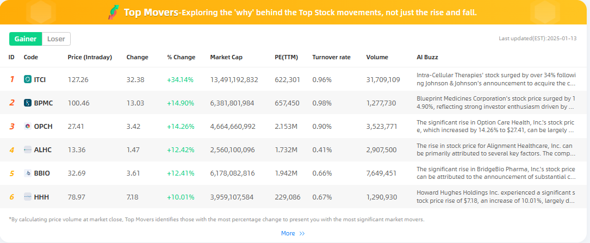Read the Option Care Health AI Buzz summary

(496, 126)
